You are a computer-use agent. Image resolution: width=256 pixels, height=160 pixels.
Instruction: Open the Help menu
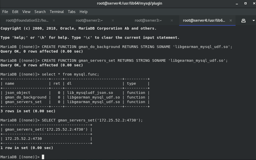[83, 12]
